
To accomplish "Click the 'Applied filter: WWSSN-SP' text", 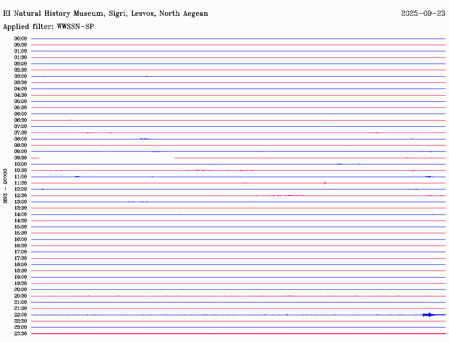I will tap(48, 27).
